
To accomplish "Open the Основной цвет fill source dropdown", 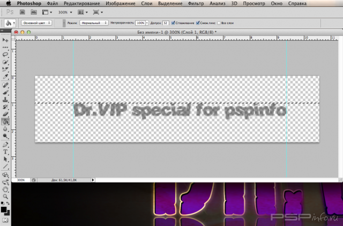I will 36,23.
